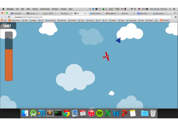Screen dimensions: 178x126
Task: Click the notification bell menu bar icon
Action: (x=90, y=9)
